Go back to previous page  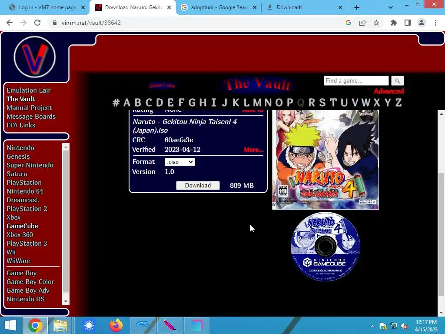(x=10, y=23)
